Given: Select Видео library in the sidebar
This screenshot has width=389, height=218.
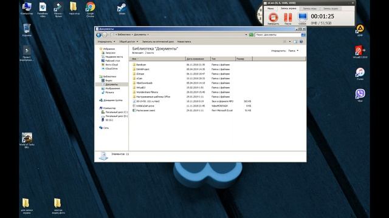Looking at the screenshot, I should (107, 81).
